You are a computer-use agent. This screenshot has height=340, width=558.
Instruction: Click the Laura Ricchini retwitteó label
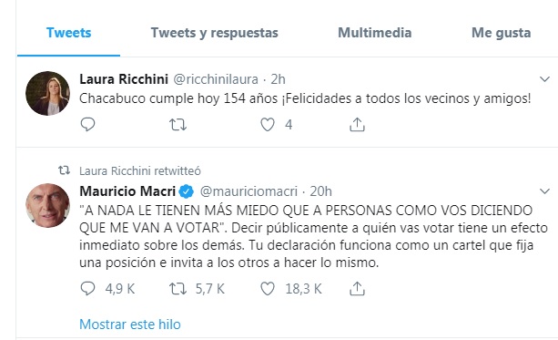point(140,171)
